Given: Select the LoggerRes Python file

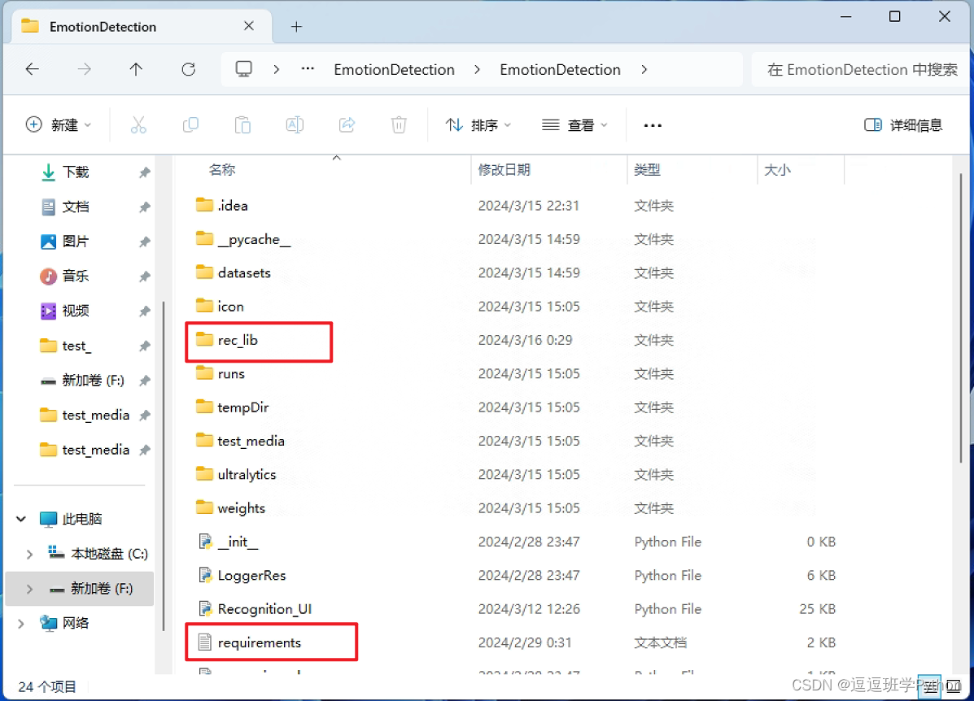Looking at the screenshot, I should (x=251, y=576).
